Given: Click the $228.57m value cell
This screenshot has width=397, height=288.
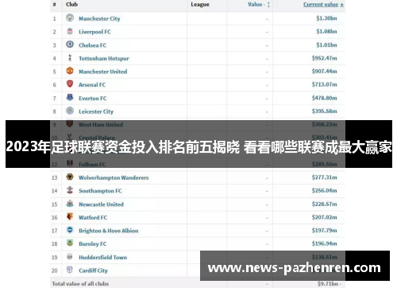Looking at the screenshot, I should click(324, 204).
